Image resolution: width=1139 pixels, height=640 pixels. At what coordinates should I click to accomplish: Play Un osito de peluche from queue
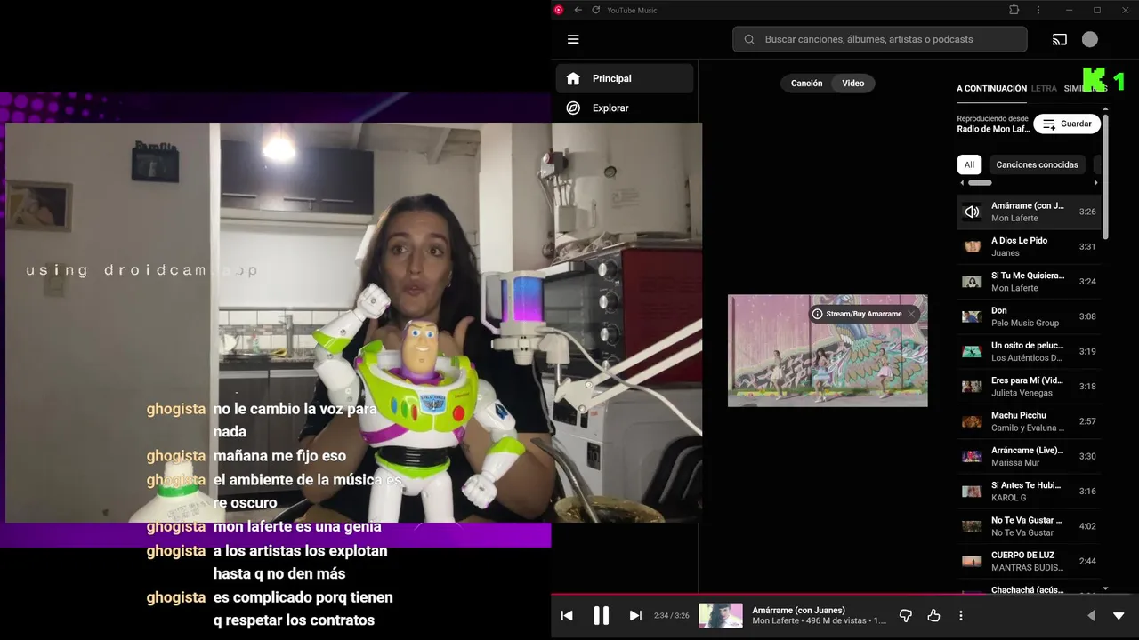pyautogui.click(x=1029, y=351)
